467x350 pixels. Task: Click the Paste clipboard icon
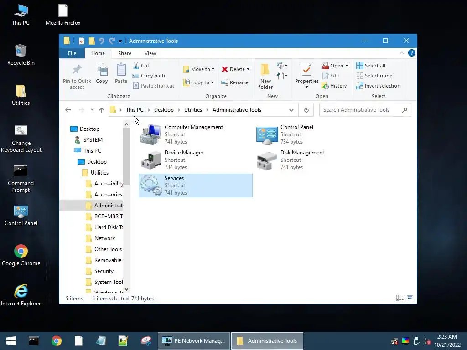click(x=121, y=70)
